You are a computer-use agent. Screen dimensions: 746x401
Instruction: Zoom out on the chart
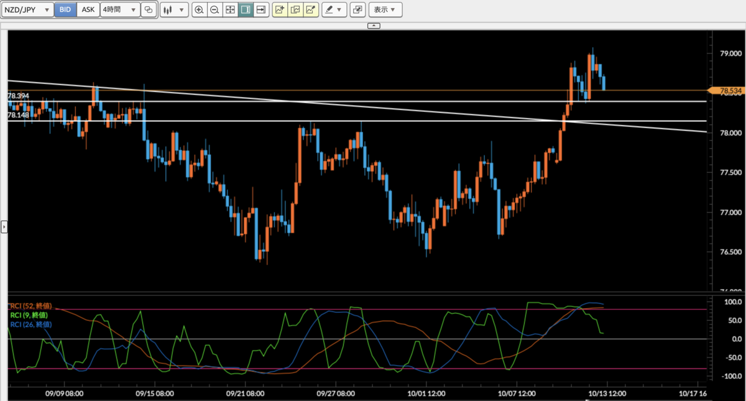[x=214, y=10]
